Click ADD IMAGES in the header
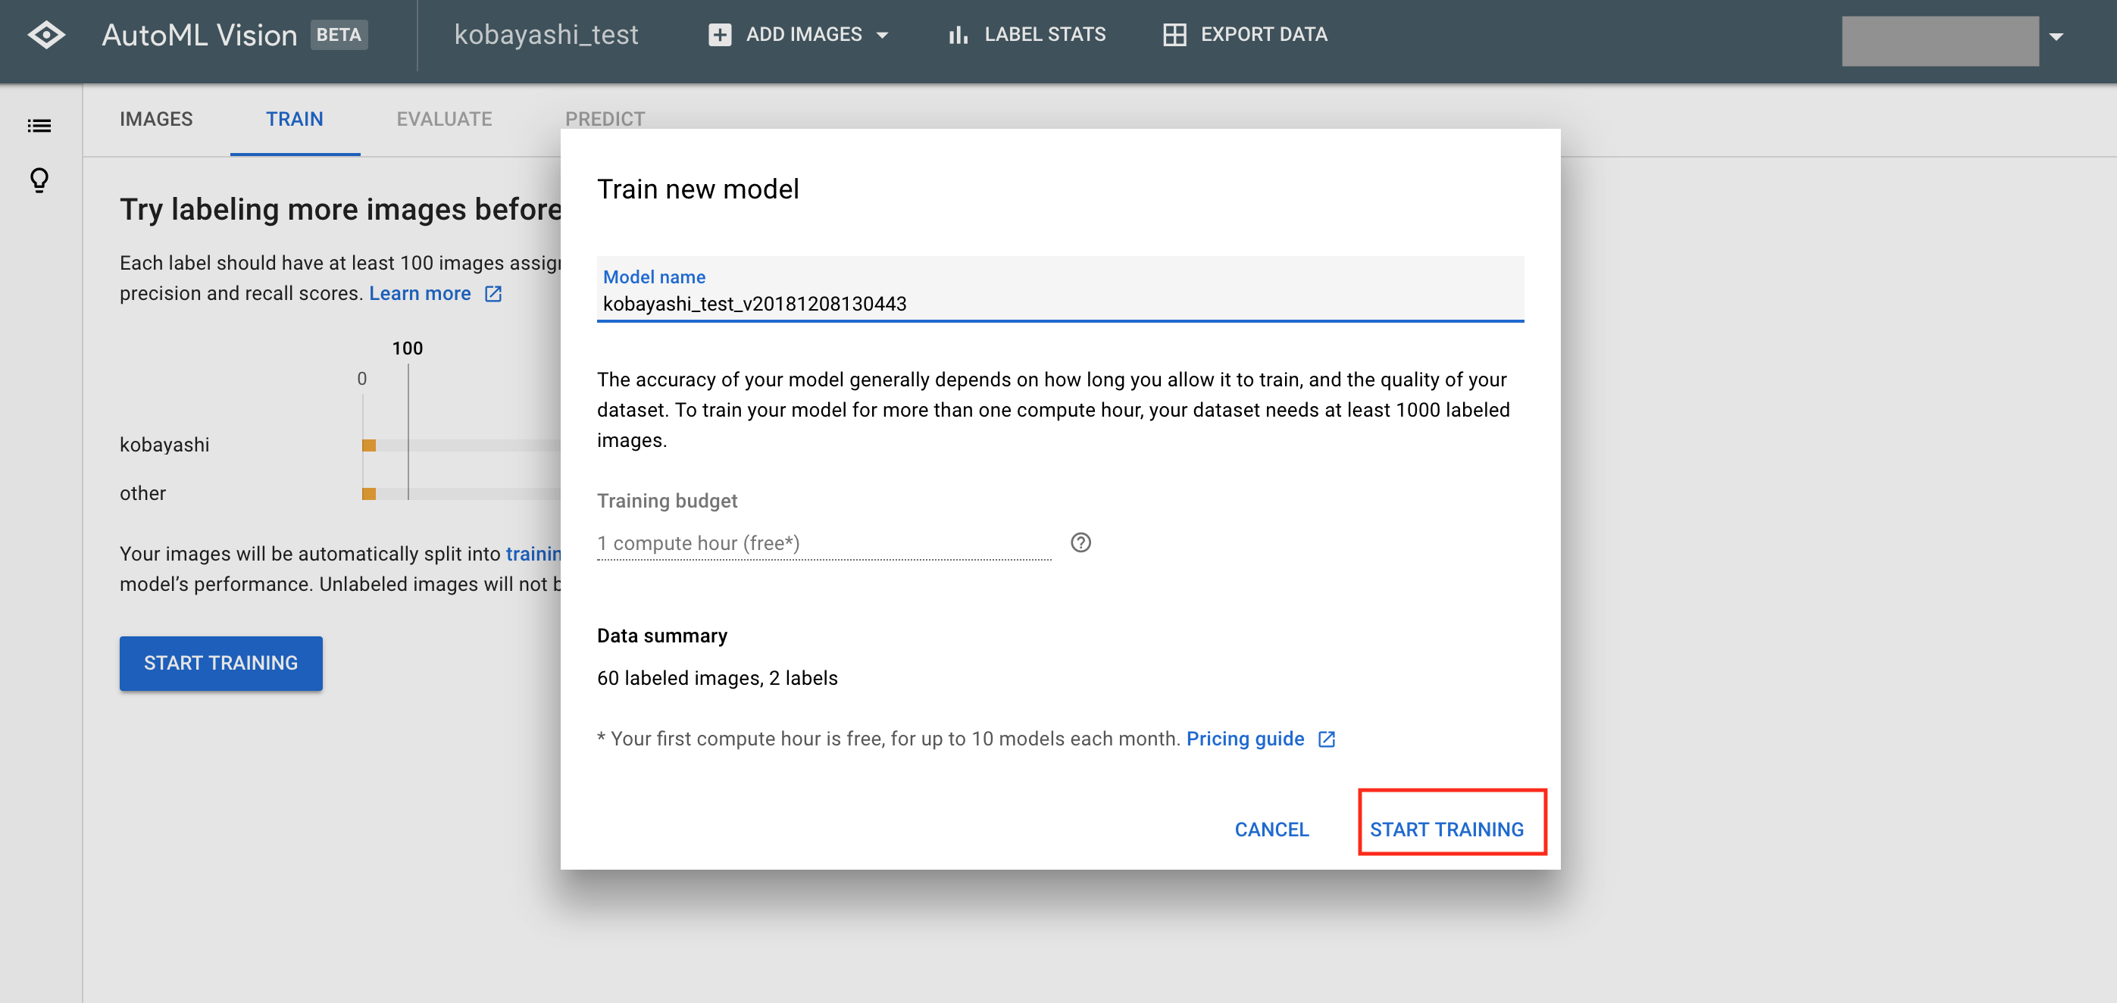Screen dimensions: 2117x1003 tap(797, 35)
